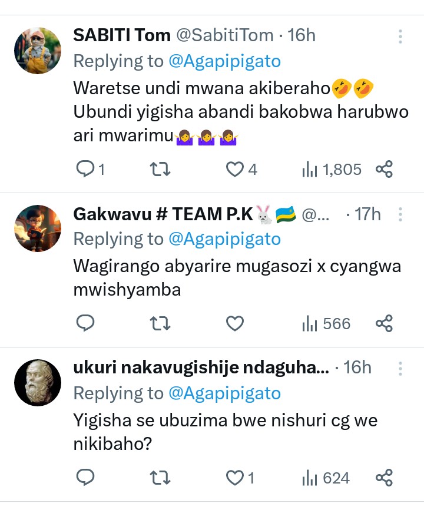Reply to Gakwavu's tweet
The height and width of the screenshot is (510, 424).
point(86,323)
